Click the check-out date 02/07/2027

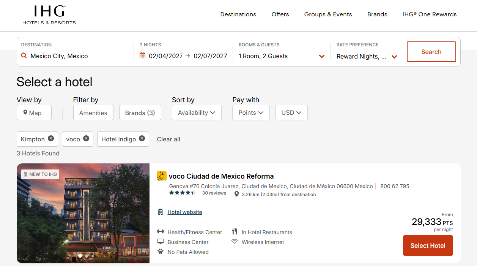coord(211,56)
